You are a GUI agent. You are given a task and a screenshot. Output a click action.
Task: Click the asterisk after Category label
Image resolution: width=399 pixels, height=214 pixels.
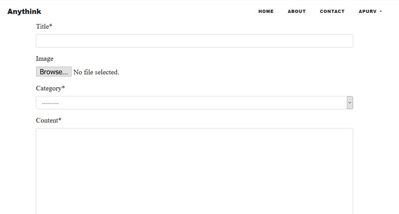[63, 87]
